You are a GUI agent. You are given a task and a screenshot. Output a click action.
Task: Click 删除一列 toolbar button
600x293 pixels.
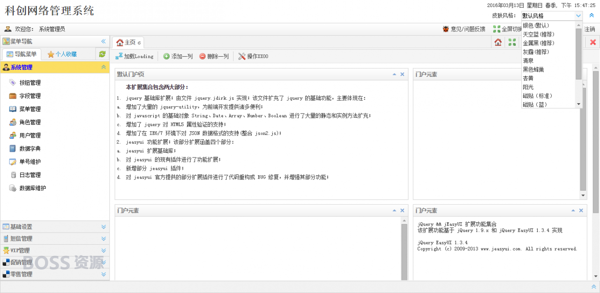[214, 56]
